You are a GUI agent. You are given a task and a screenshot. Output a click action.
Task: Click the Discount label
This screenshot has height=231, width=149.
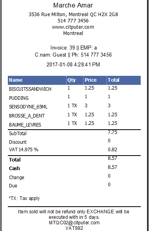click(18, 142)
